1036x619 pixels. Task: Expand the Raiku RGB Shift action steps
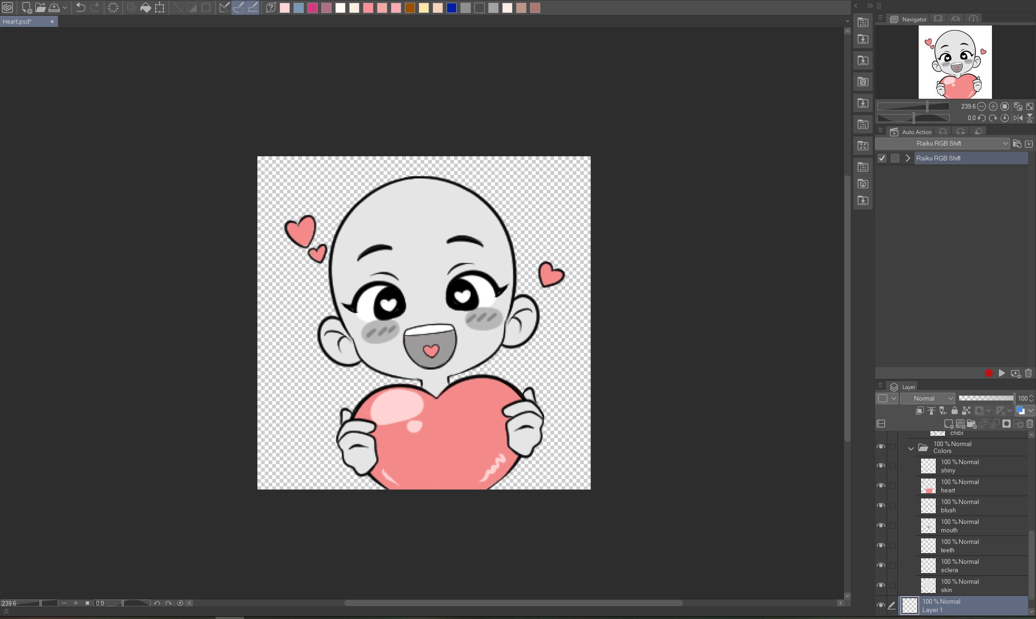(x=908, y=158)
